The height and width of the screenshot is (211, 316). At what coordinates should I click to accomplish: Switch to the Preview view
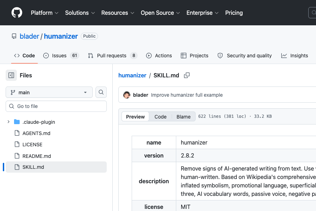pyautogui.click(x=135, y=116)
